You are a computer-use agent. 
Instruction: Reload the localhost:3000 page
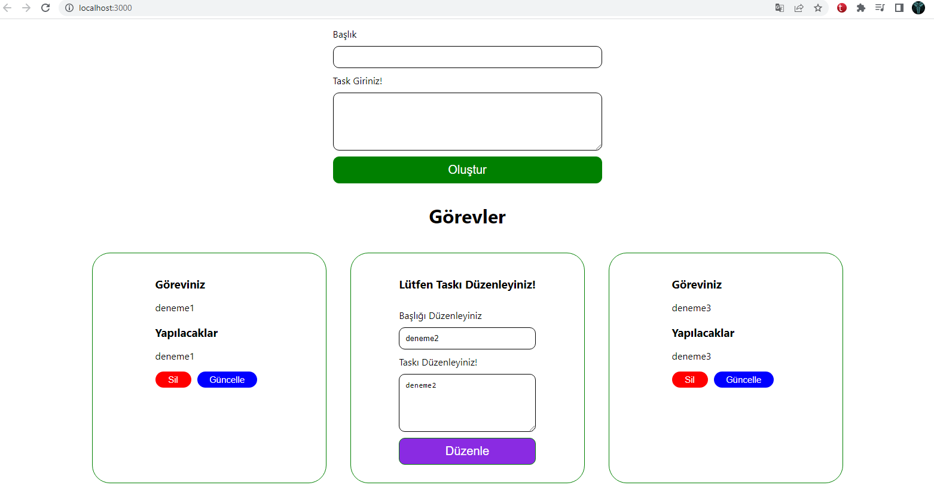[45, 8]
